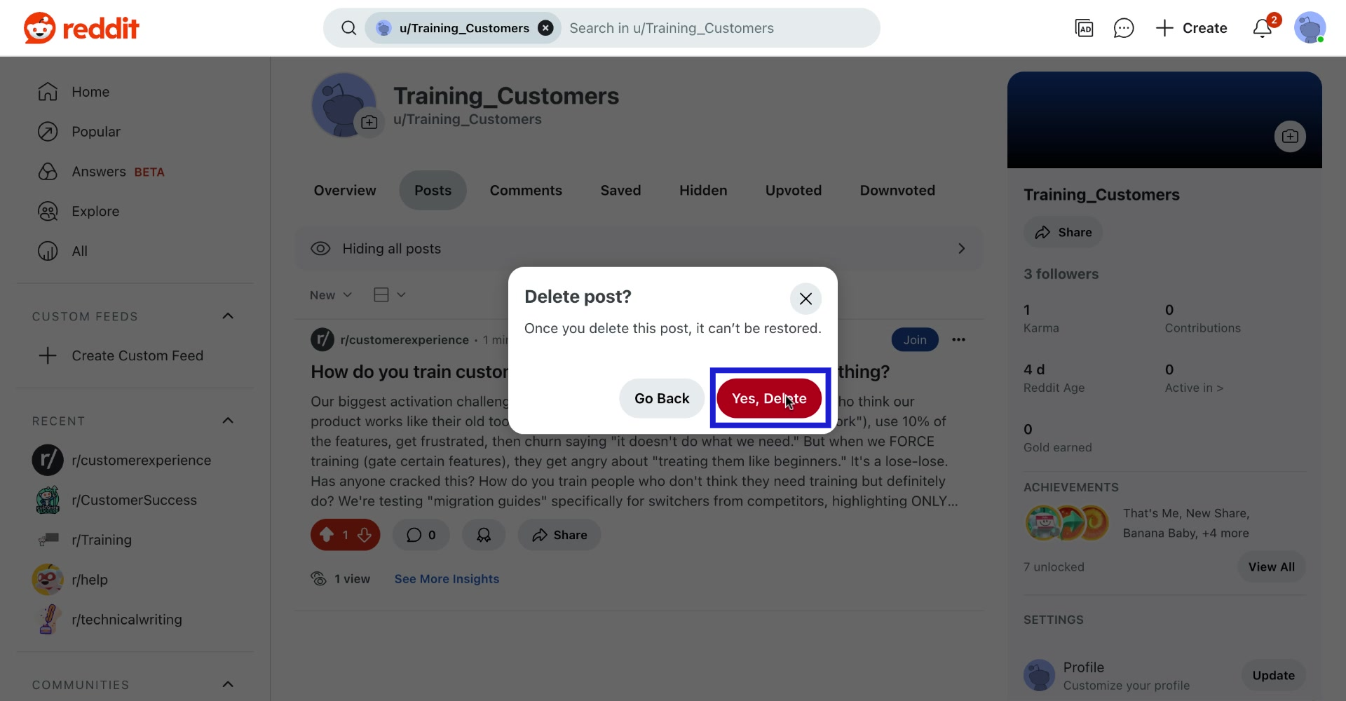The image size is (1346, 701).
Task: Downvote the training post
Action: pyautogui.click(x=365, y=535)
